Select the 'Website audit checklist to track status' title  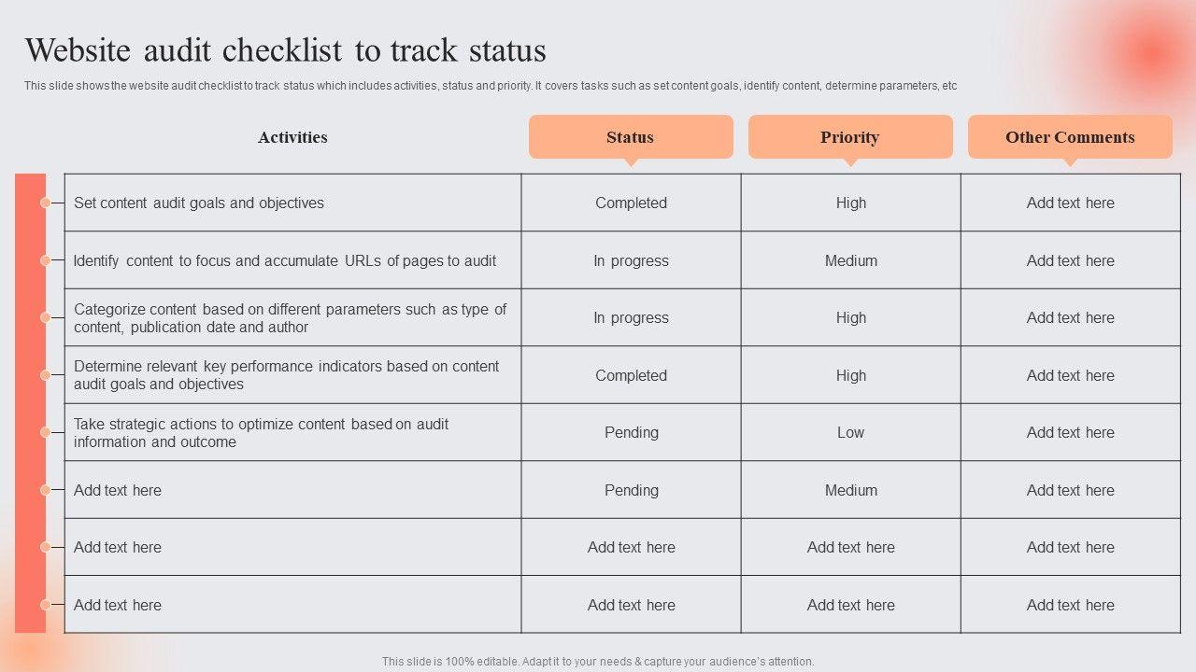285,49
